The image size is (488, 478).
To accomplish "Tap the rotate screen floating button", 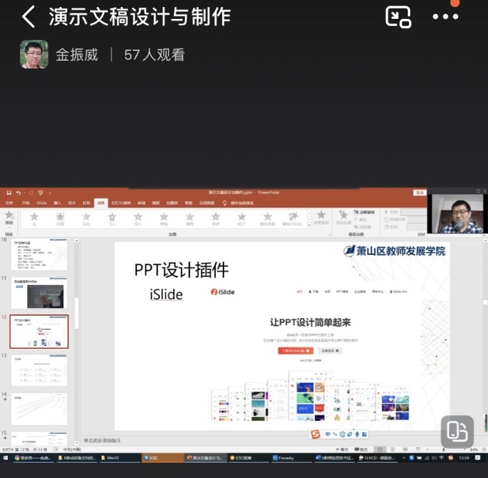I will 457,431.
